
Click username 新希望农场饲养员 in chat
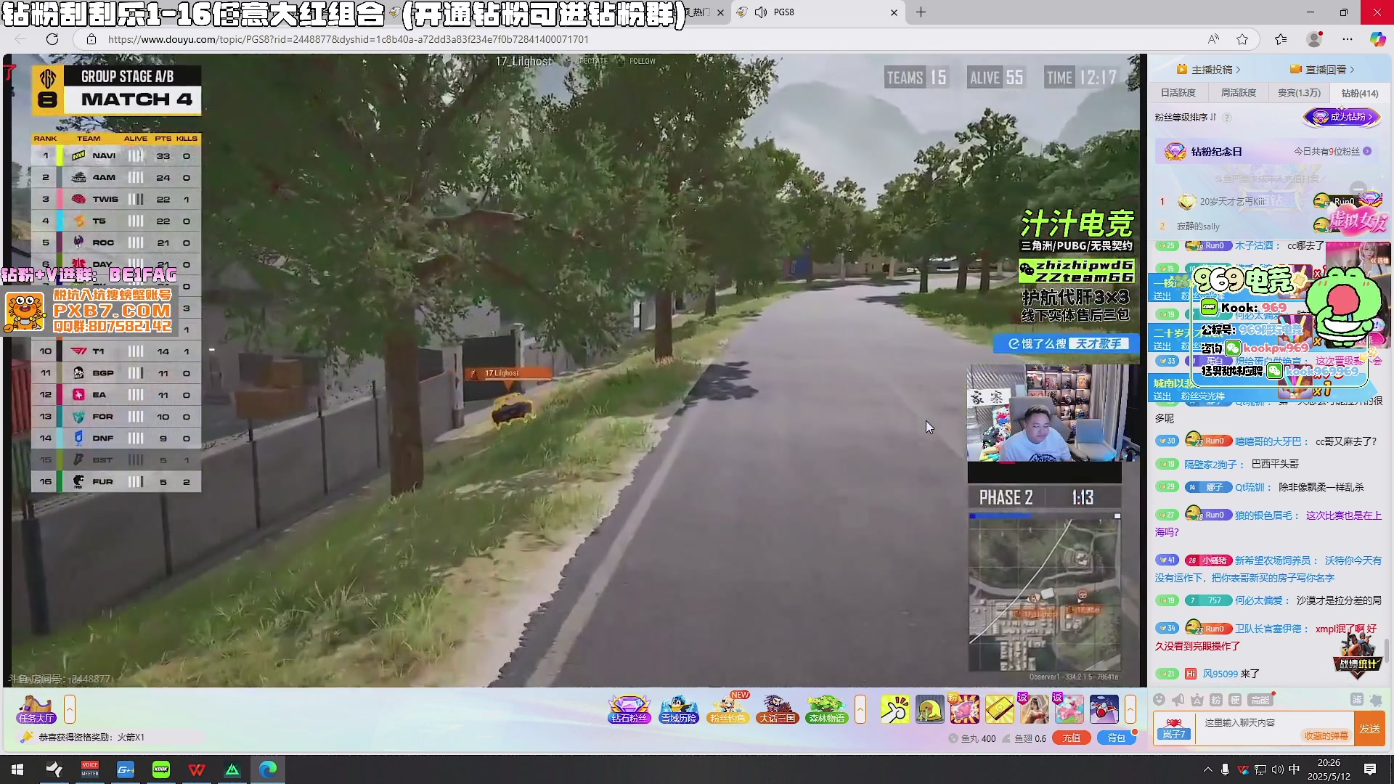coord(1276,560)
